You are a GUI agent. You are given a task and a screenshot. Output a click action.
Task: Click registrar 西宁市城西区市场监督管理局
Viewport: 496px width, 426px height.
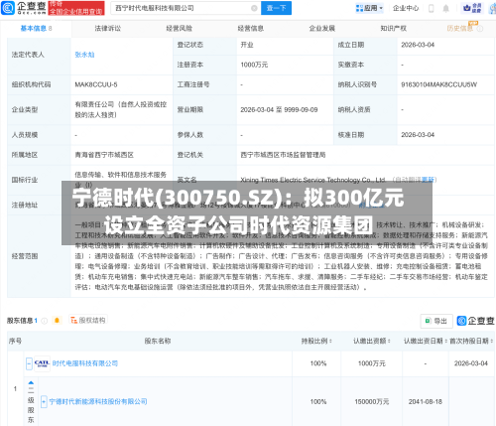pyautogui.click(x=283, y=155)
